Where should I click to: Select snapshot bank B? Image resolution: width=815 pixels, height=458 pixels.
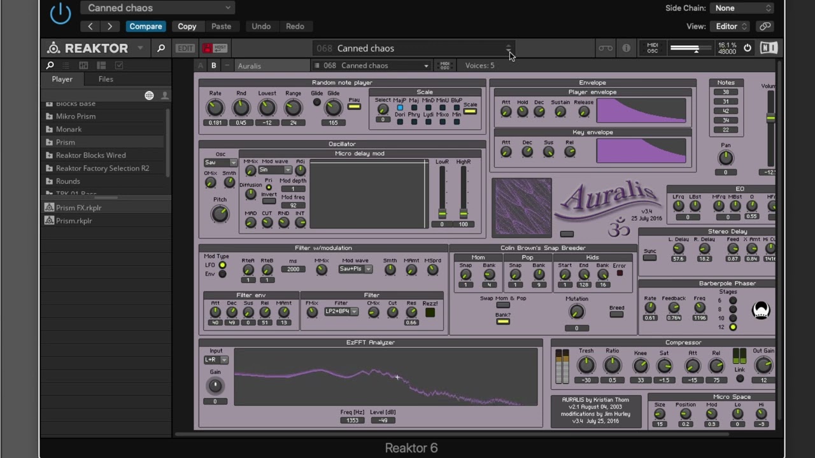pos(213,66)
